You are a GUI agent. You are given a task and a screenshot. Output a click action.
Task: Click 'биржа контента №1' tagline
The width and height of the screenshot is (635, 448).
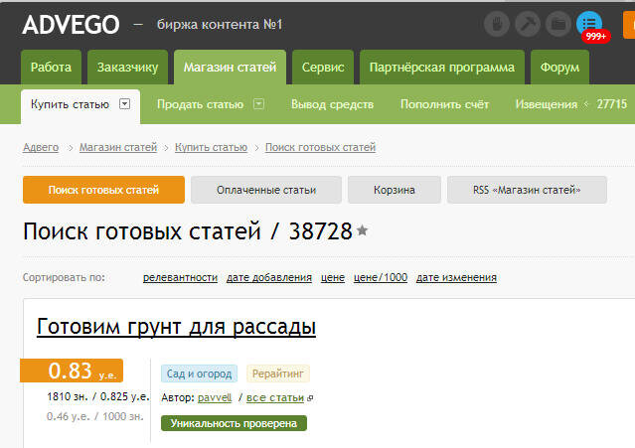click(x=220, y=25)
